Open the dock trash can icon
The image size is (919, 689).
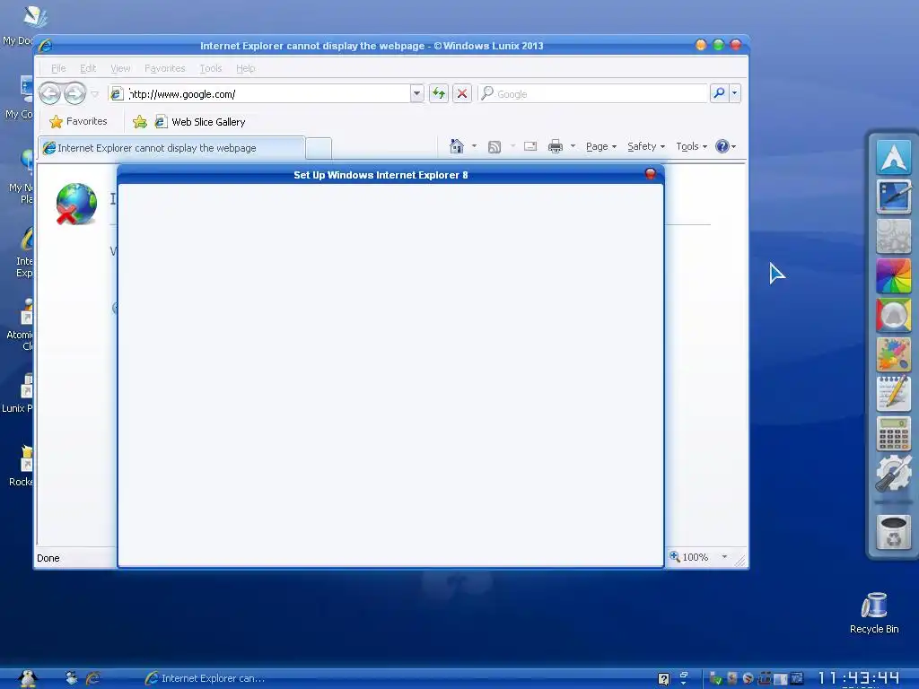pos(893,532)
